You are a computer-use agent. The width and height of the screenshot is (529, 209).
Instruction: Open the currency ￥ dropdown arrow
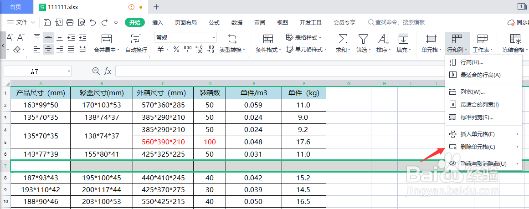click(x=168, y=50)
